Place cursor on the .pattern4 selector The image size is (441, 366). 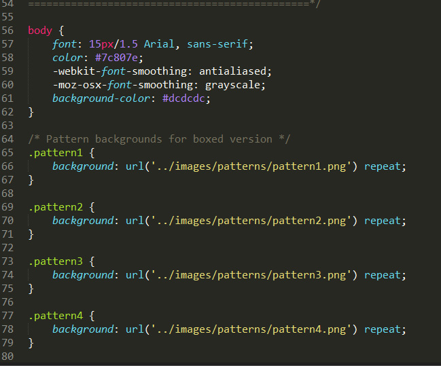point(55,316)
